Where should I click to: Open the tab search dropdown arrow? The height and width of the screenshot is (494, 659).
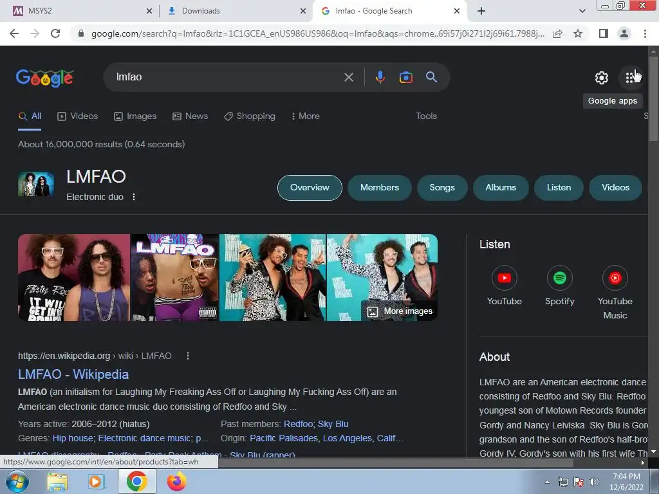582,11
